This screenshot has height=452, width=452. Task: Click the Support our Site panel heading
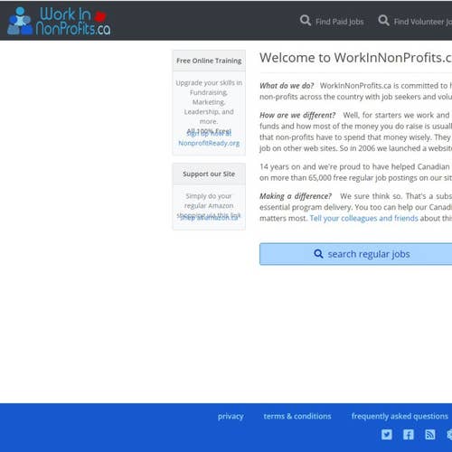tap(209, 174)
